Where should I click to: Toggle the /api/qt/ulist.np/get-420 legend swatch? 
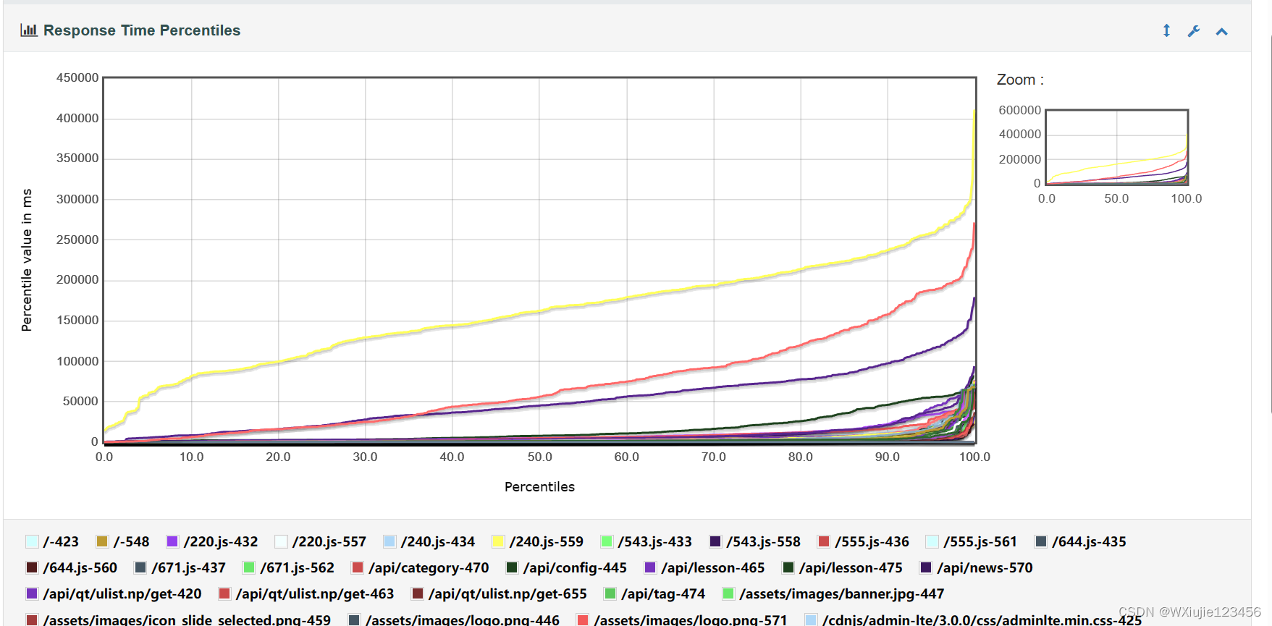point(32,594)
